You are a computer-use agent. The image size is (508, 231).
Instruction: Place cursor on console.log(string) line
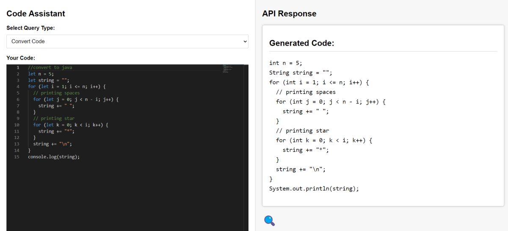[x=54, y=157]
